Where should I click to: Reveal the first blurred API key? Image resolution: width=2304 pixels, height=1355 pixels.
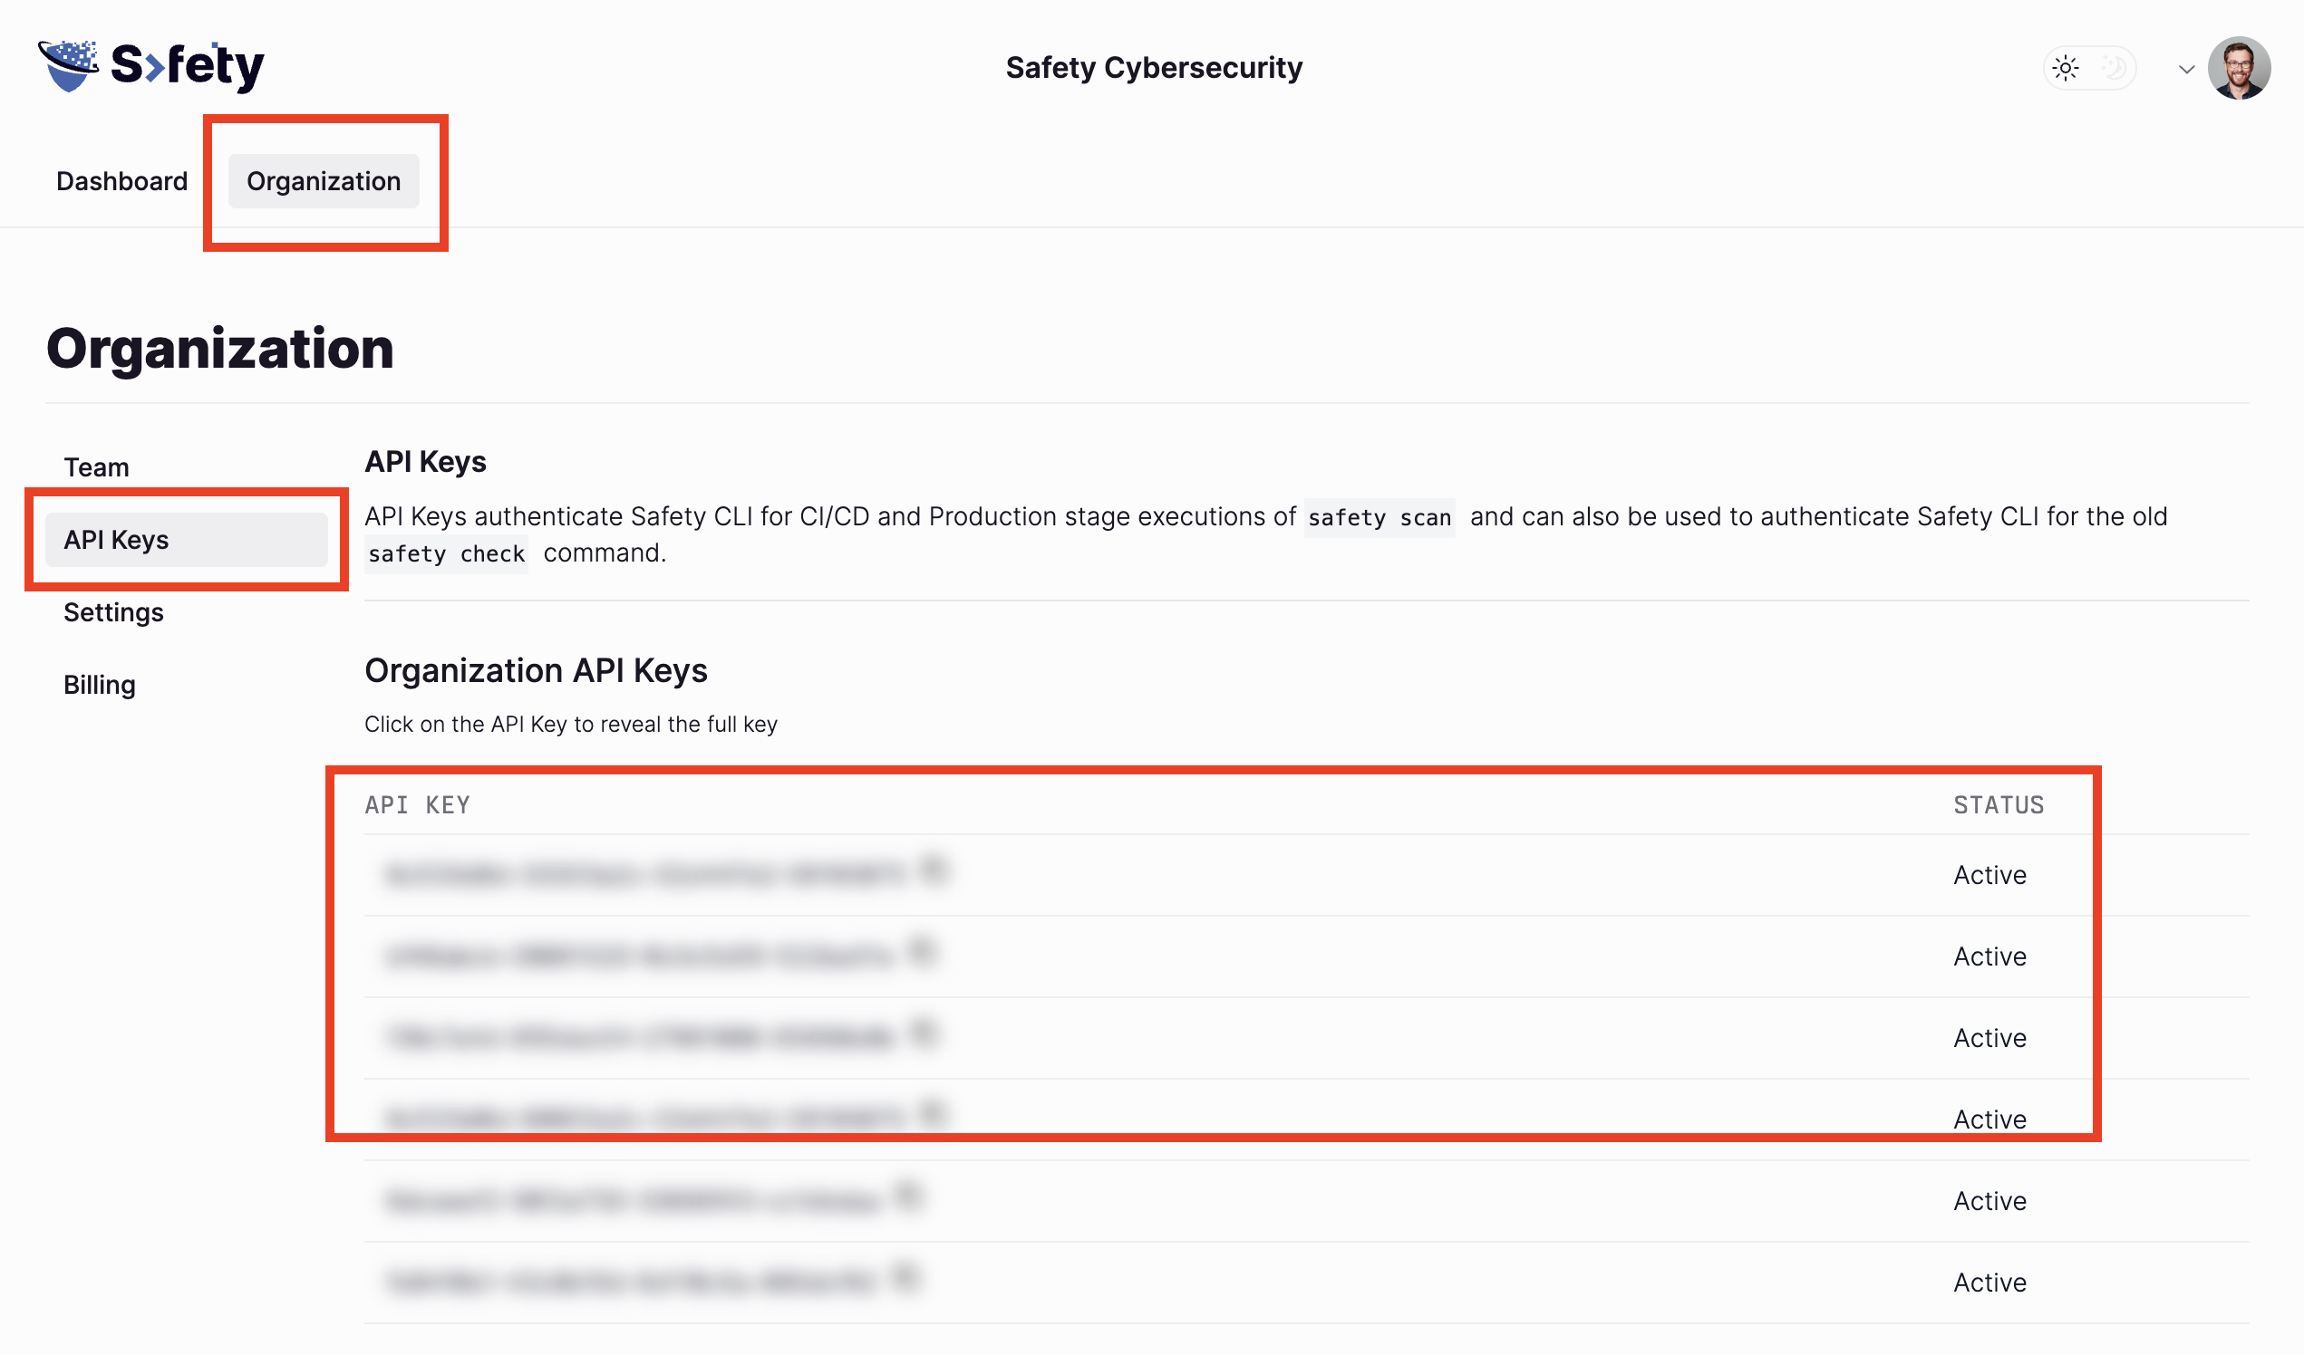coord(644,875)
